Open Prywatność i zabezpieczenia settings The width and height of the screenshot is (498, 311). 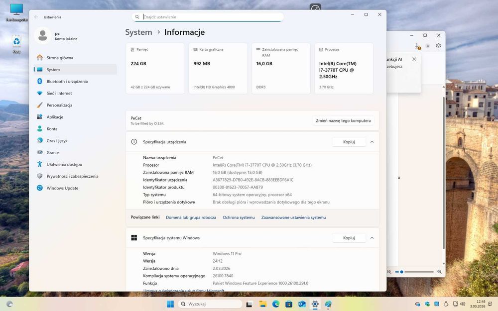click(75, 176)
